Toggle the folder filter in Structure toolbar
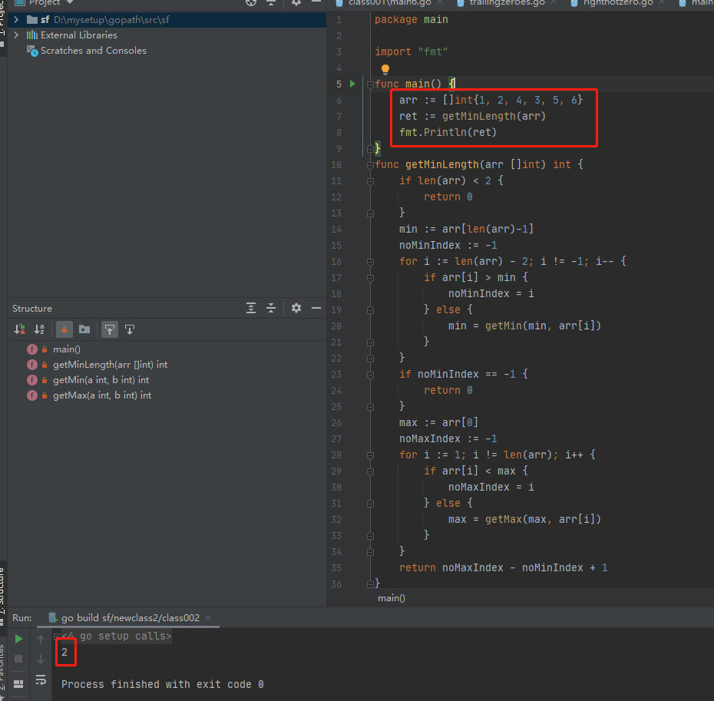Image resolution: width=714 pixels, height=701 pixels. pos(84,329)
